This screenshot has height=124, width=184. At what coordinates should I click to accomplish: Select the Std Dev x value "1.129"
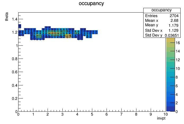pyautogui.click(x=173, y=30)
